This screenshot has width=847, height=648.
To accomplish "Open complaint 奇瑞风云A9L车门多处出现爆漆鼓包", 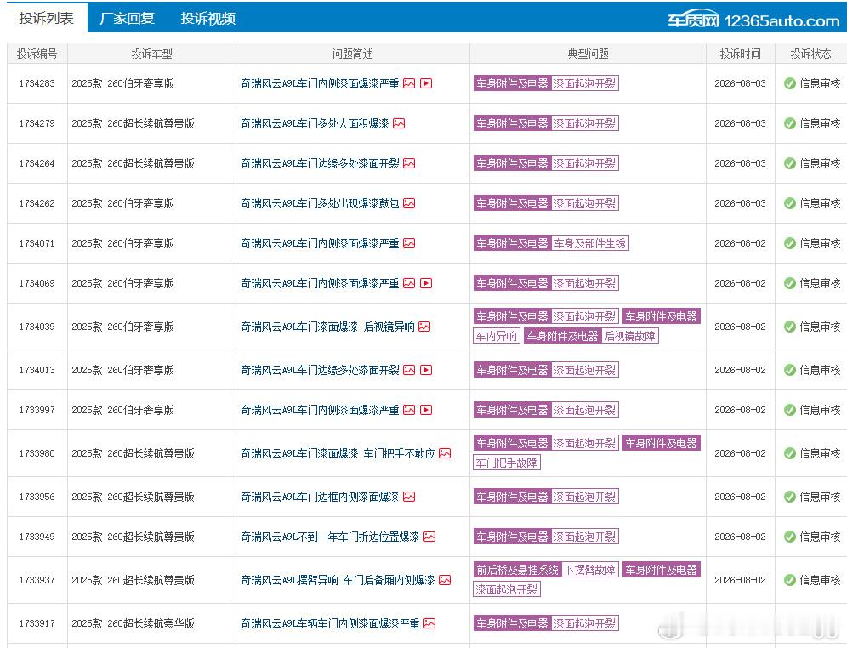I will coord(321,203).
